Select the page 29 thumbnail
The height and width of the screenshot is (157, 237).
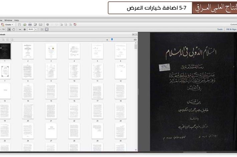pos(97,131)
